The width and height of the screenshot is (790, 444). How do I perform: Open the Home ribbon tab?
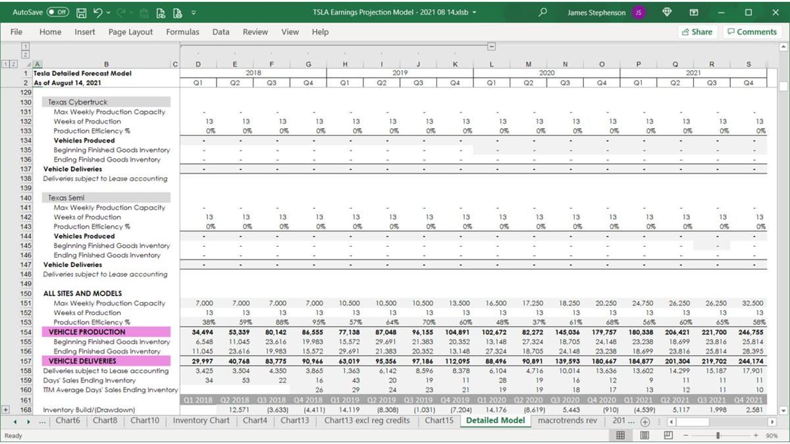click(x=50, y=32)
